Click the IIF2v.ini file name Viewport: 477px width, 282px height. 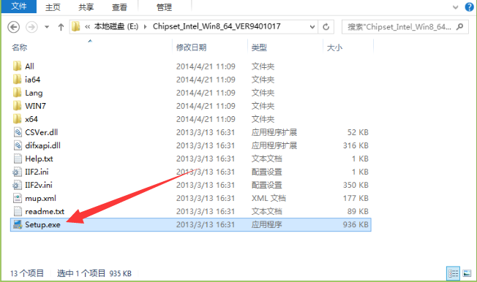click(39, 185)
